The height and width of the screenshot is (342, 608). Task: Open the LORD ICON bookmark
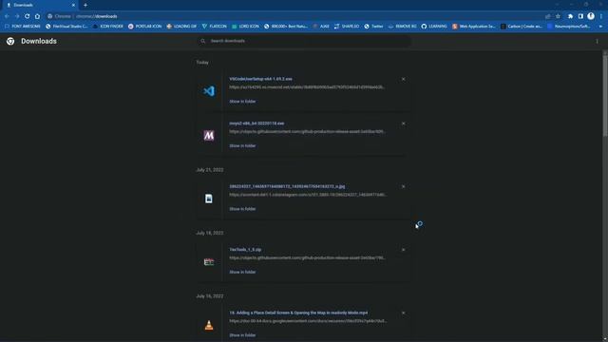click(x=245, y=27)
